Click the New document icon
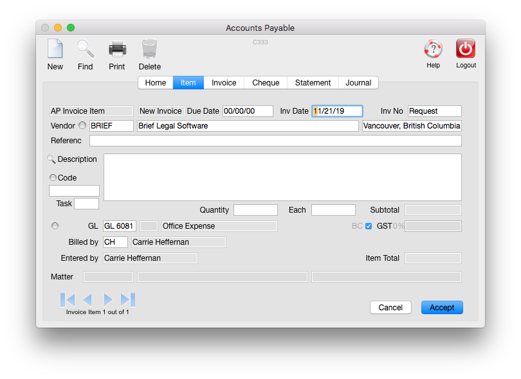 coord(55,50)
